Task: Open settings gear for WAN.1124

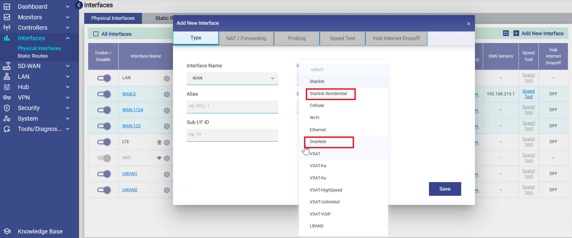Action: click(x=167, y=110)
